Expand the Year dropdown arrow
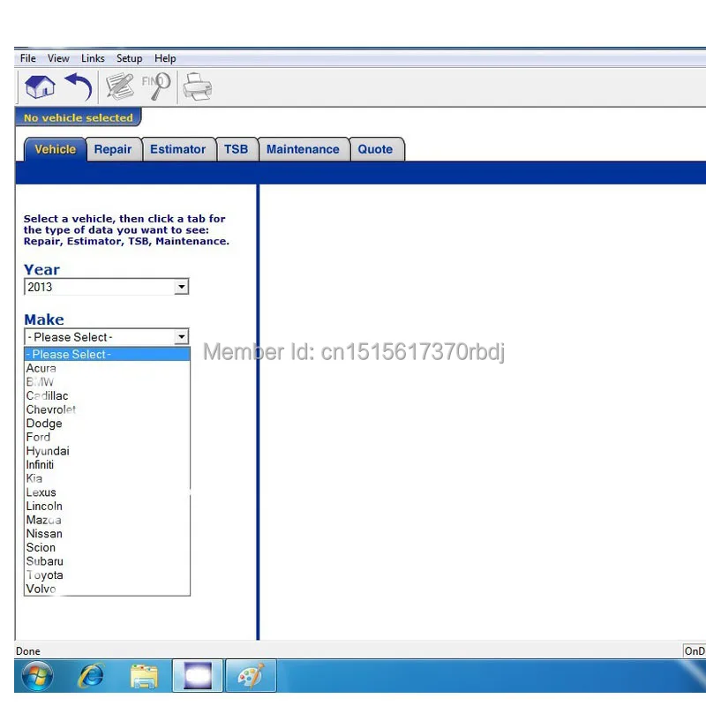This screenshot has width=706, height=706. coord(181,287)
